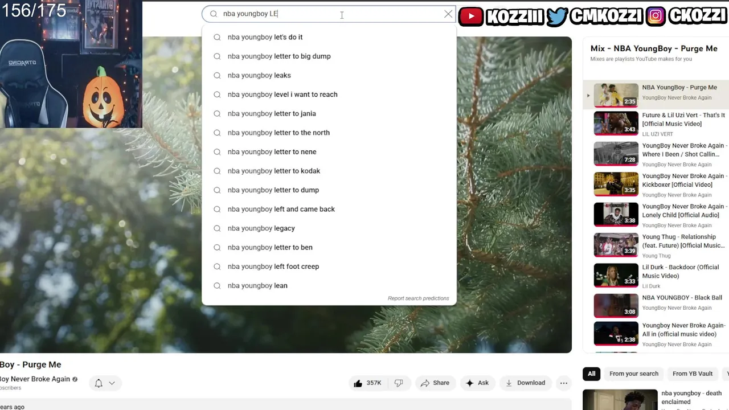The image size is (729, 410).
Task: Open YoungBoy All in (official music video) item
Action: click(656, 334)
